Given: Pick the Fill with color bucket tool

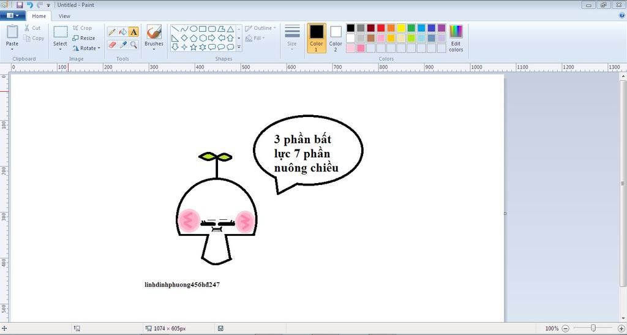Looking at the screenshot, I should [x=122, y=32].
